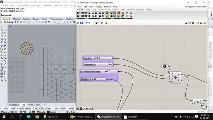Click the padlock Lock icon in Rhino toolbar
213x120 pixels.
[x=71, y=22]
